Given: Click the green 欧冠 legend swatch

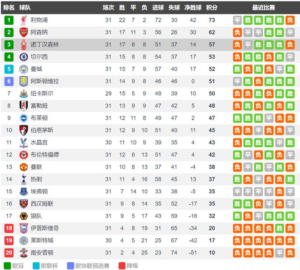Looking at the screenshot, I should tap(7, 266).
